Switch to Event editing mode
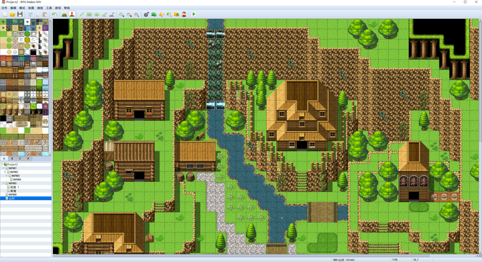This screenshot has height=262, width=482. (72, 14)
